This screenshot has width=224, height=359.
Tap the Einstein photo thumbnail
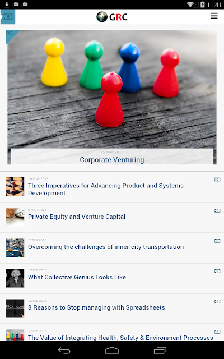pos(15,278)
